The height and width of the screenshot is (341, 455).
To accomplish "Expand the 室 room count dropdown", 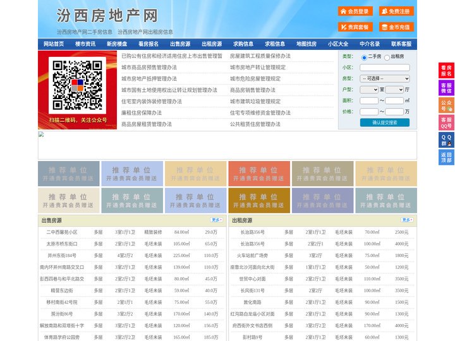I will click(369, 90).
